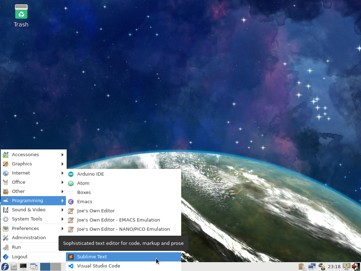Expand the Internet submenu arrow
The image size is (361, 271).
coord(62,173)
